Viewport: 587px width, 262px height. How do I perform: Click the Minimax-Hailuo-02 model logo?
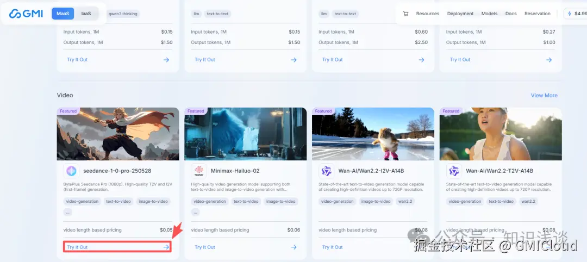point(199,171)
